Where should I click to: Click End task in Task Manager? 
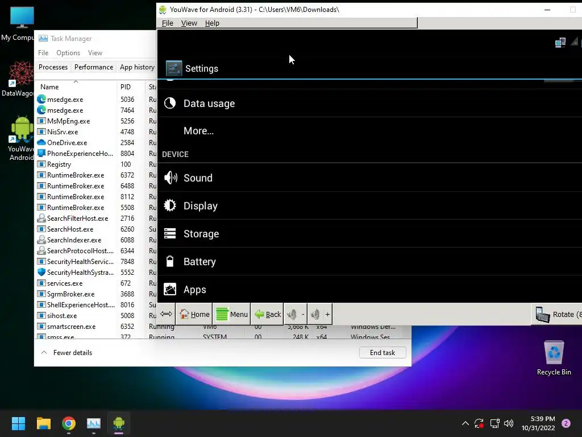pyautogui.click(x=383, y=353)
